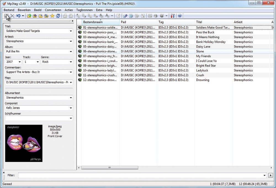Open the Actions dropdown arrow in toolbar
This screenshot has height=188, width=276.
pyautogui.click(x=112, y=16)
